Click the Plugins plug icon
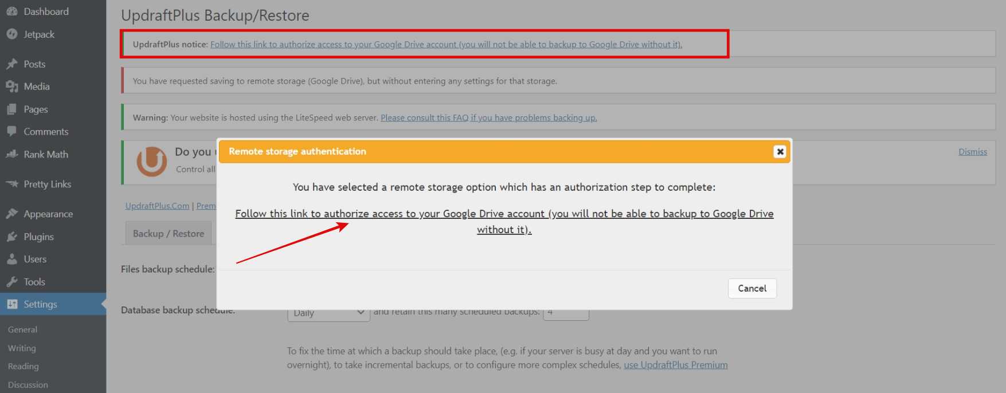 12,237
